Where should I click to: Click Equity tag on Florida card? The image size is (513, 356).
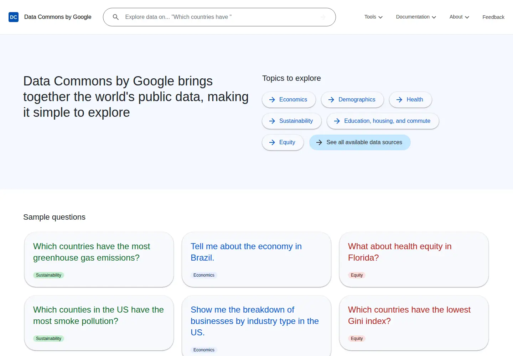coord(357,275)
